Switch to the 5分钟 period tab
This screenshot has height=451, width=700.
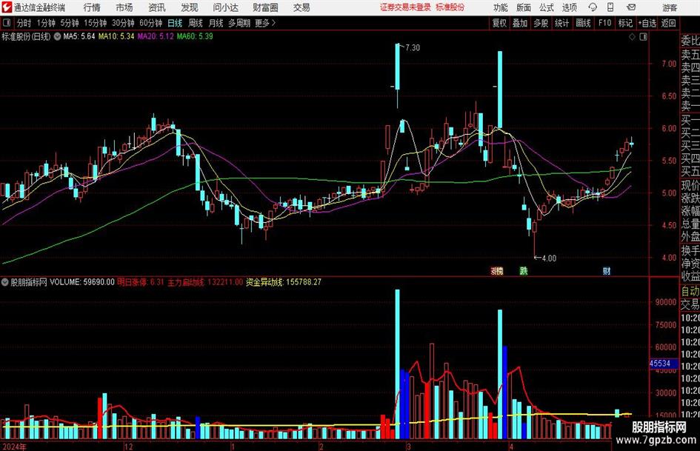tap(70, 23)
